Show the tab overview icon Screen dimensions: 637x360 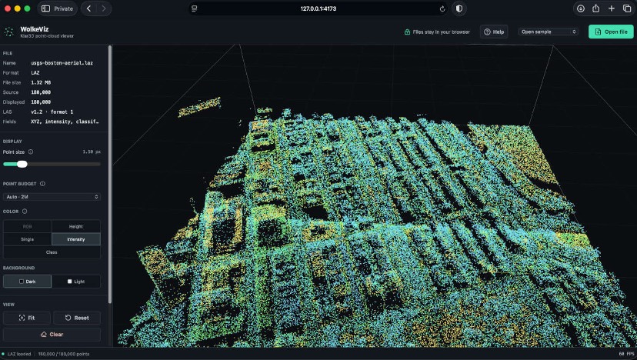point(627,8)
